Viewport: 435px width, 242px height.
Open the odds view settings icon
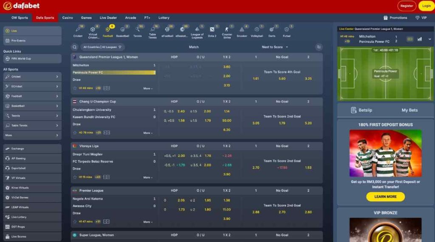[x=319, y=47]
